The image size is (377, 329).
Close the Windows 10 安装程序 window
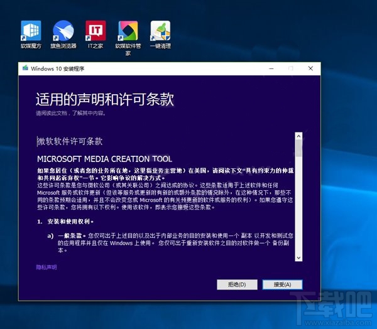[310, 68]
